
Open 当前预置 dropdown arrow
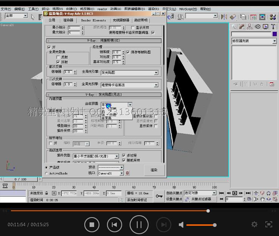coord(130,105)
